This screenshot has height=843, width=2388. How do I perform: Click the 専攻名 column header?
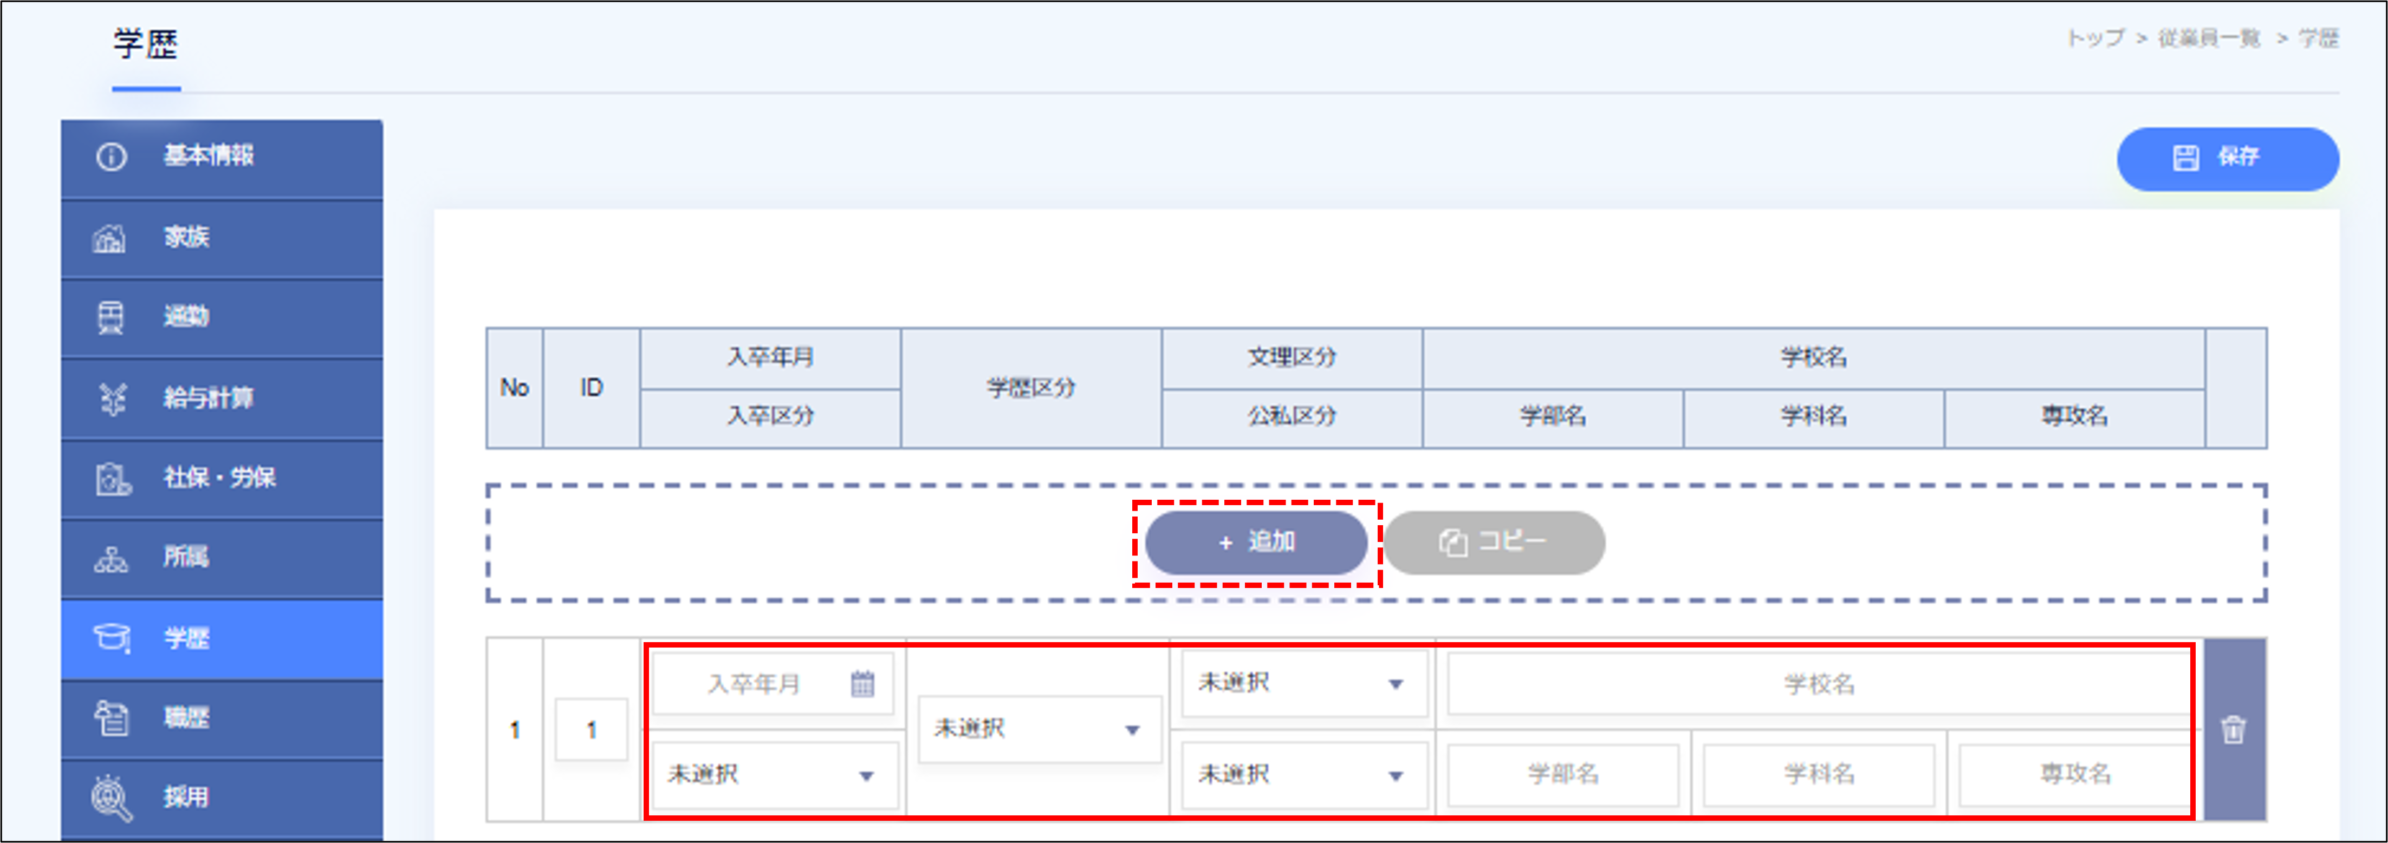(2074, 418)
